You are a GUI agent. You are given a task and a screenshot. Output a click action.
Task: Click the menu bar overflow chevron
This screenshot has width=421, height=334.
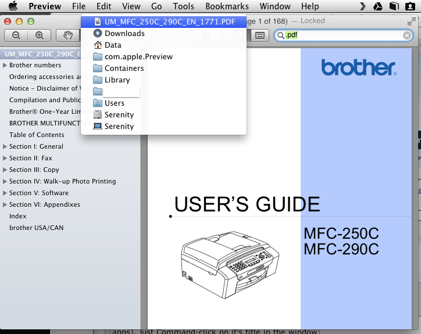click(x=363, y=6)
